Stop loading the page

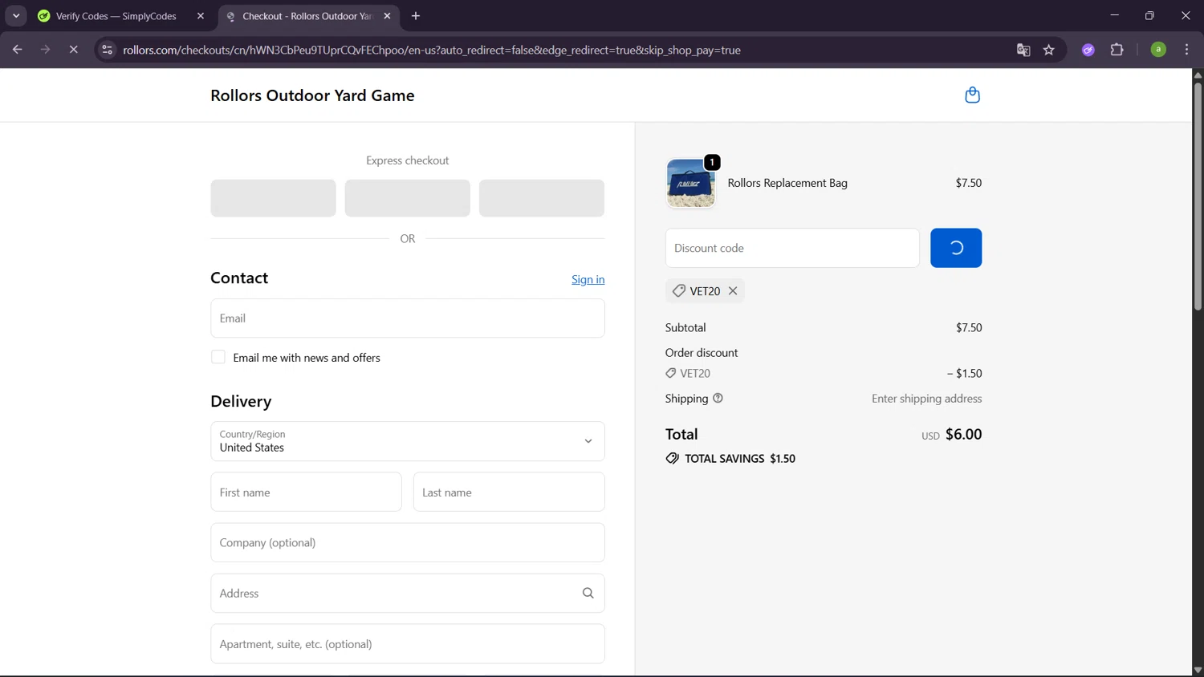tap(73, 50)
